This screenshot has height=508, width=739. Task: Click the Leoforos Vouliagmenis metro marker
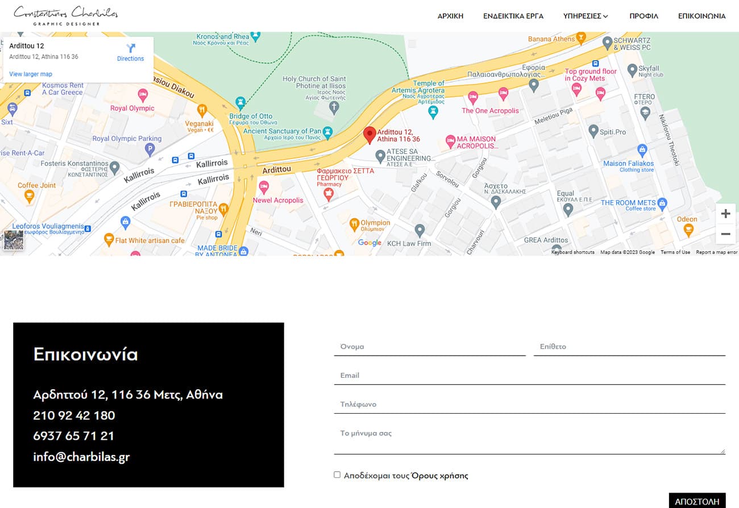pyautogui.click(x=88, y=228)
